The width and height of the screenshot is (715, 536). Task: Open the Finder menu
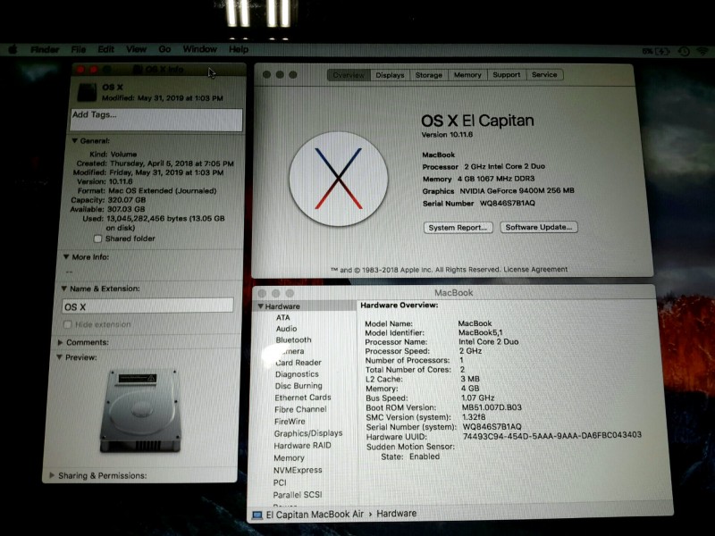(x=45, y=49)
